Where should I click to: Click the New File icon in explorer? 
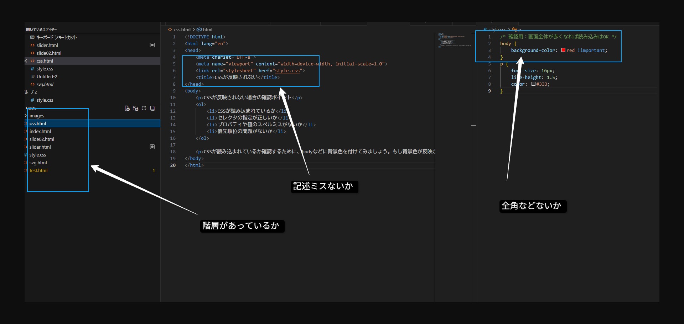(x=127, y=108)
